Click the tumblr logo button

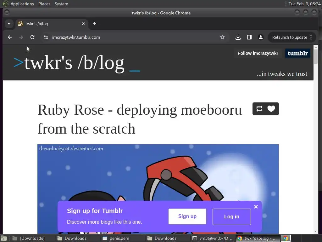click(297, 53)
